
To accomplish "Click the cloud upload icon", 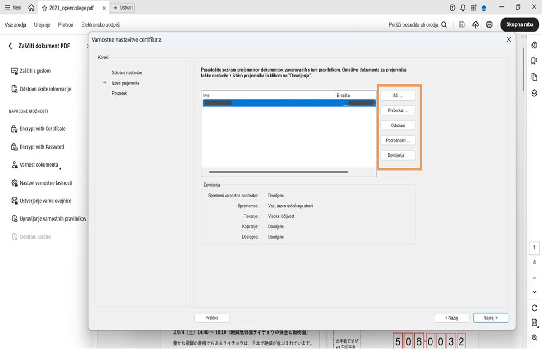I will coord(475,24).
